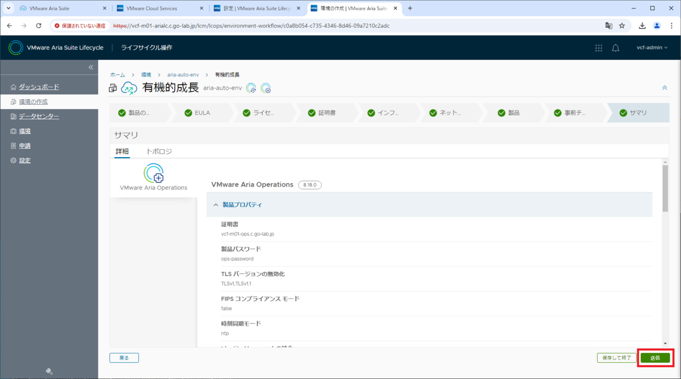Click the copy icon beside the cloud title icon
The image size is (681, 379).
(x=113, y=88)
